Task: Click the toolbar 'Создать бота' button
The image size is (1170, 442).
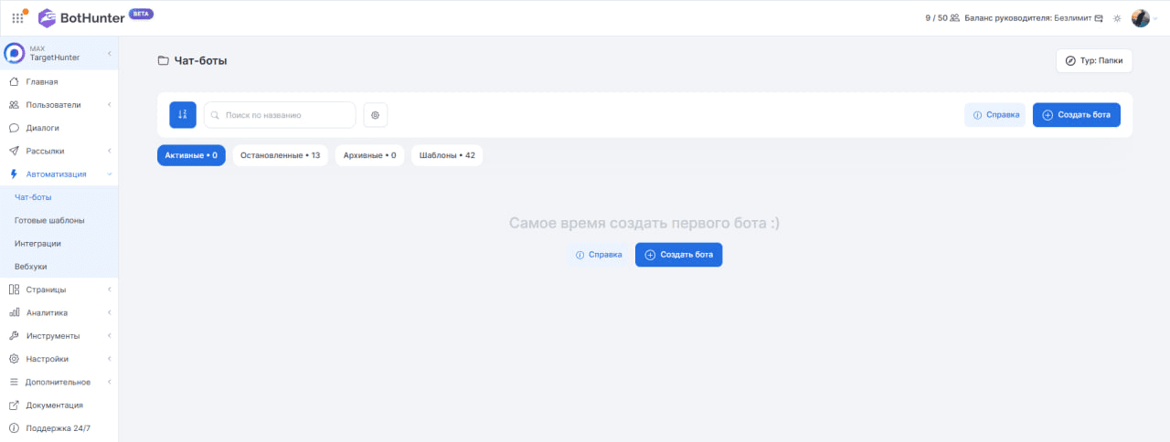Action: click(x=1077, y=115)
